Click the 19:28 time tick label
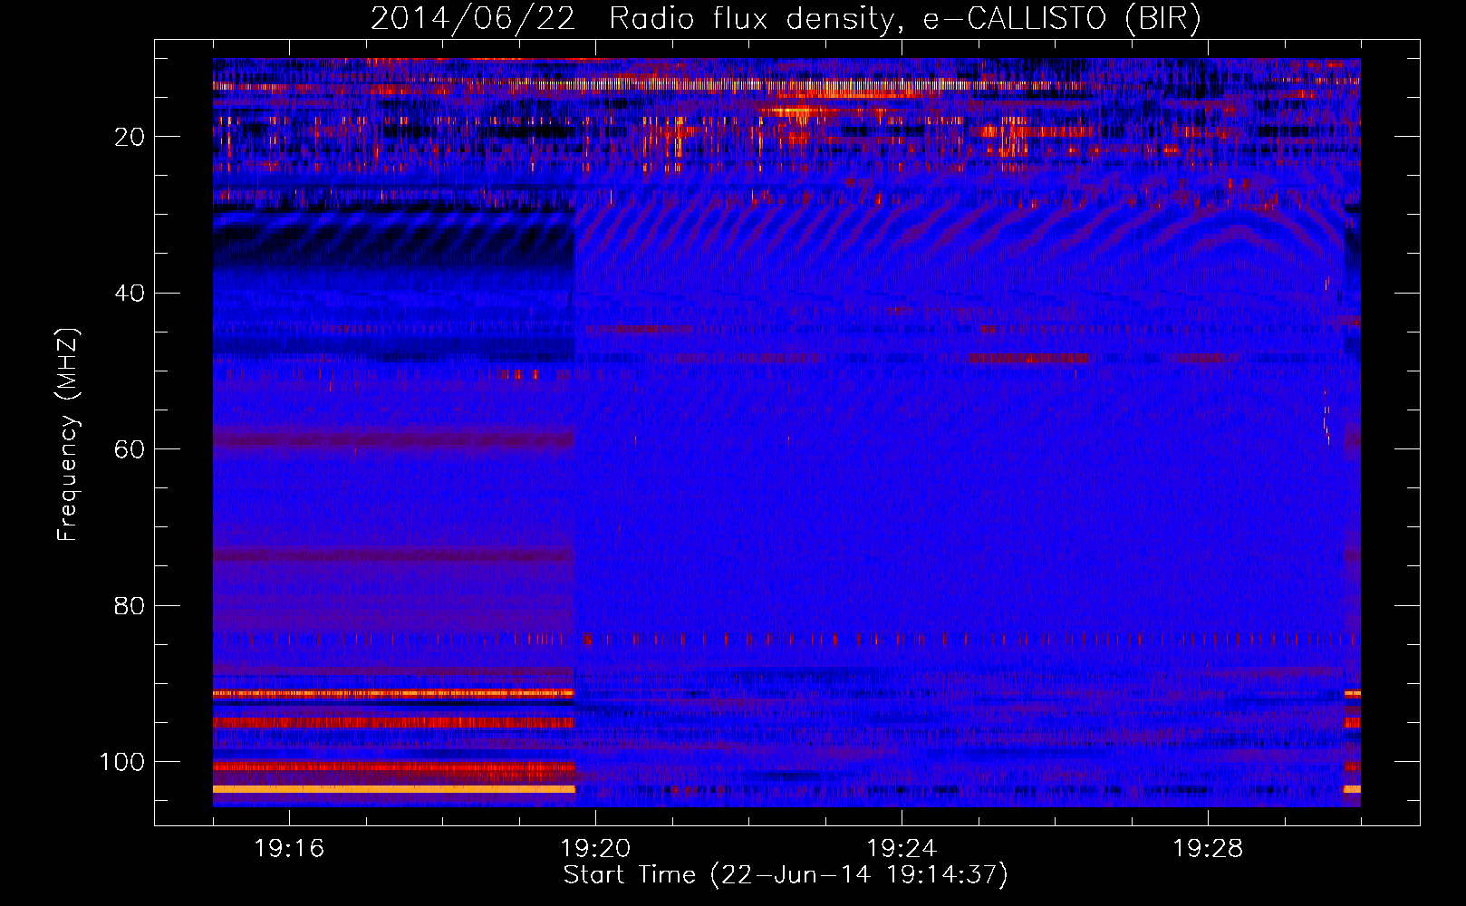The image size is (1466, 906). pyautogui.click(x=1208, y=849)
